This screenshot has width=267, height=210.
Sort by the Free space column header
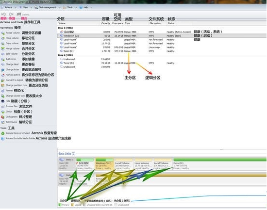pos(117,23)
